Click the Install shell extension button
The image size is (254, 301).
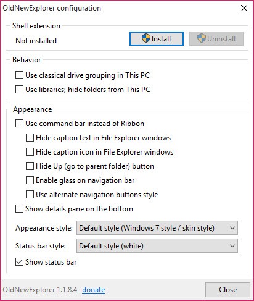[x=157, y=38]
